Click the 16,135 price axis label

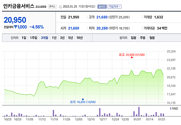point(171,103)
